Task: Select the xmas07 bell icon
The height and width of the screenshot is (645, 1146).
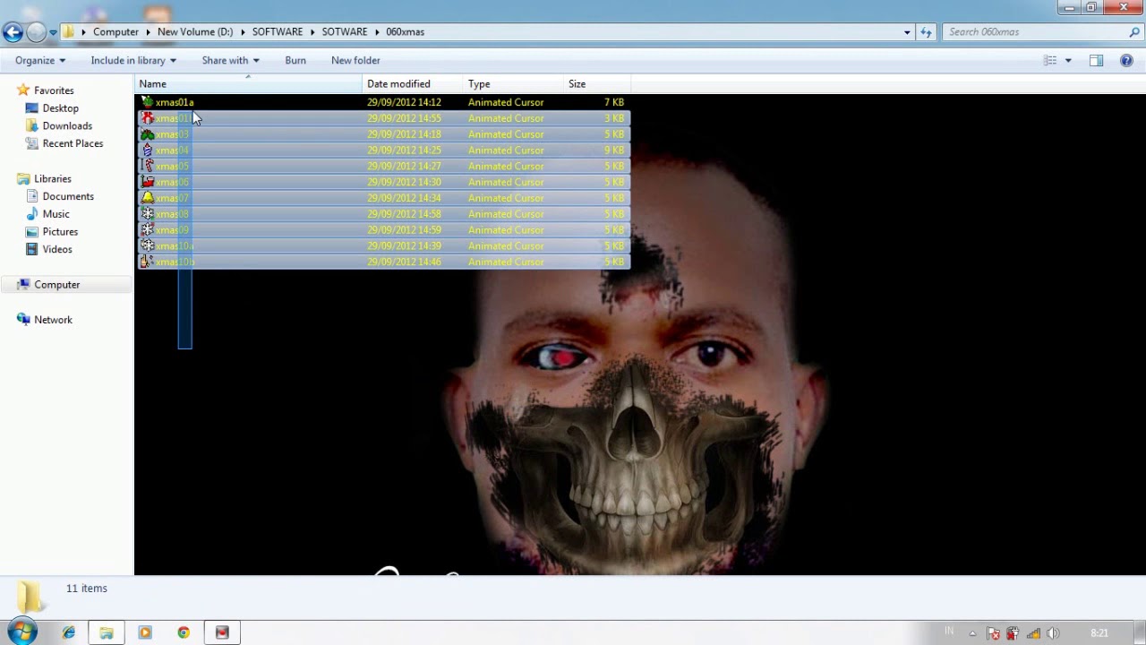Action: [x=148, y=198]
